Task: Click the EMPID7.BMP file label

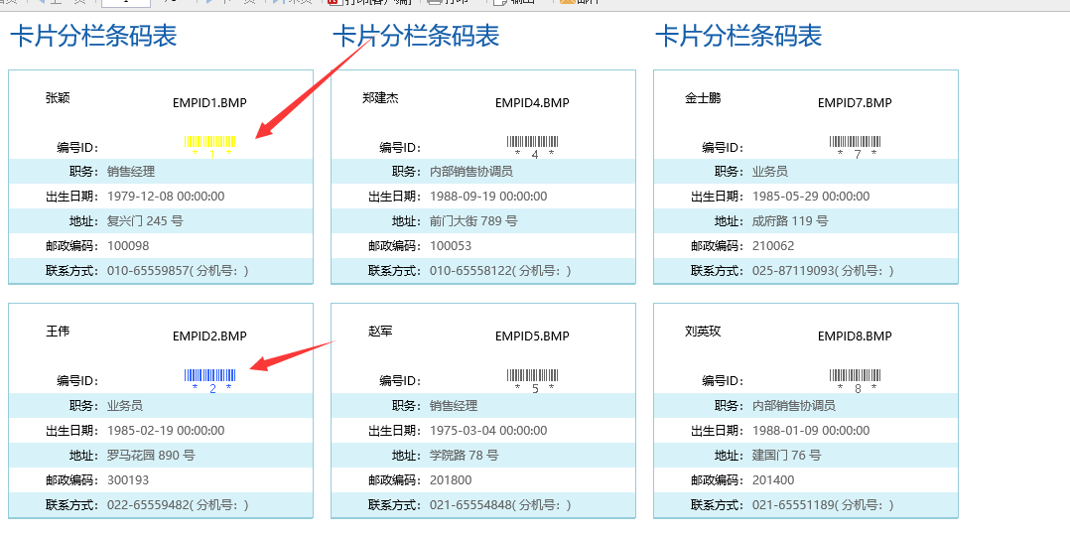Action: click(855, 103)
